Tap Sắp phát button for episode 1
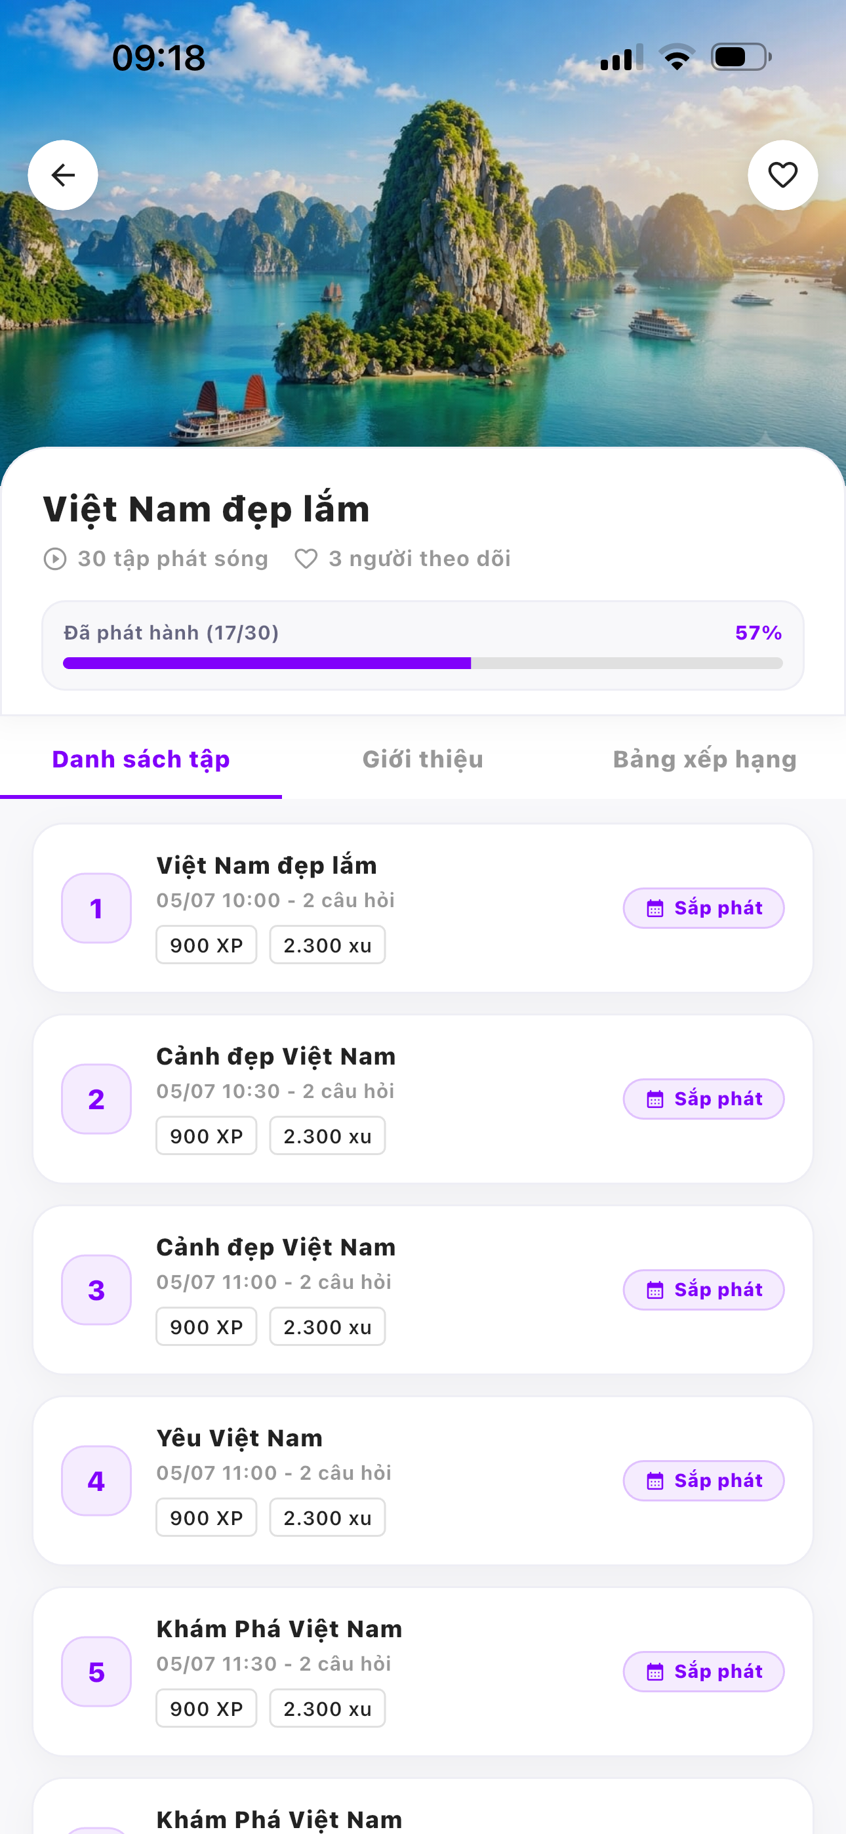The height and width of the screenshot is (1834, 846). point(704,908)
